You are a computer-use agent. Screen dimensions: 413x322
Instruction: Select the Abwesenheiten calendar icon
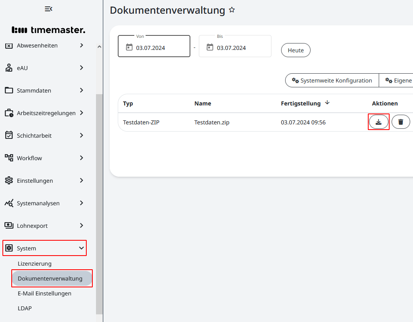[x=9, y=45]
